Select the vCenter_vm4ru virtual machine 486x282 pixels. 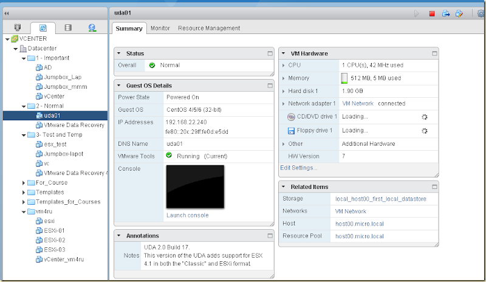point(63,260)
